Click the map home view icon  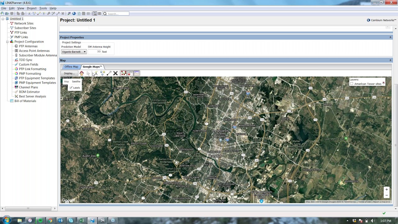point(81,73)
